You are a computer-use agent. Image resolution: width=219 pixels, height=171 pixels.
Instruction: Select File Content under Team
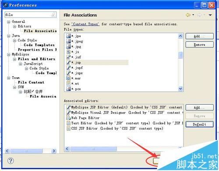coord(31,82)
